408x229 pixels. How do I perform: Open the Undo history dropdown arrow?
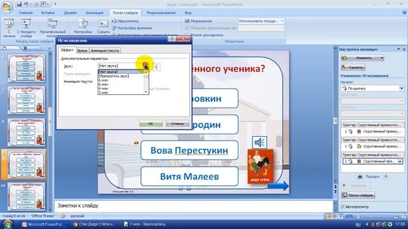31,4
